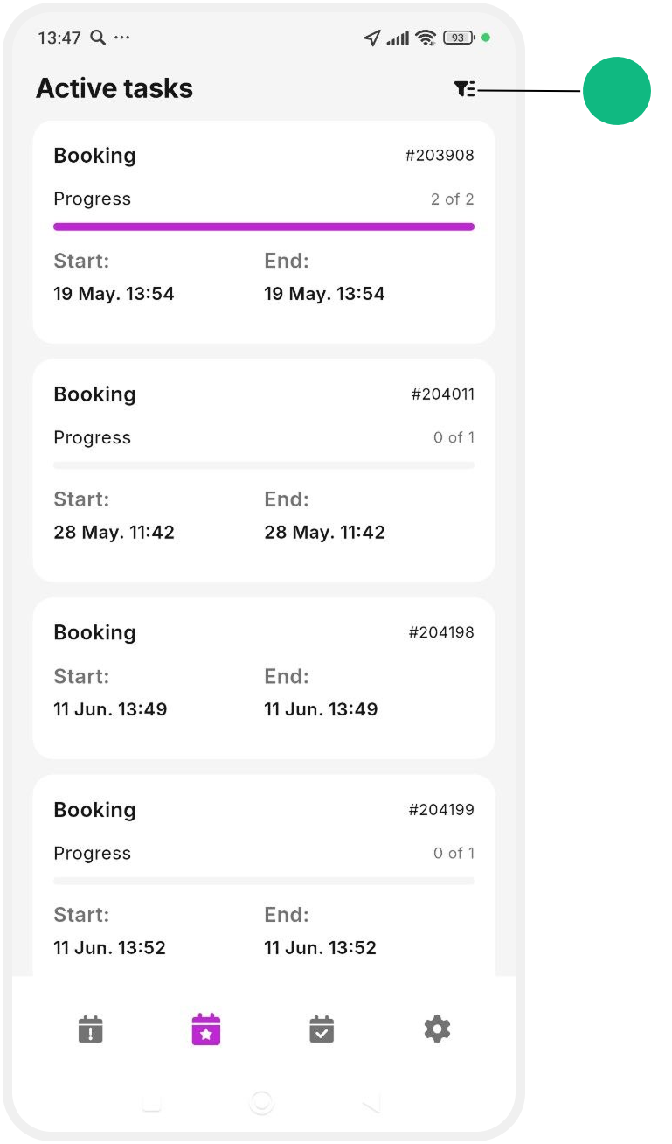
Task: Open the completed calendar checkmark tab
Action: tap(322, 1029)
